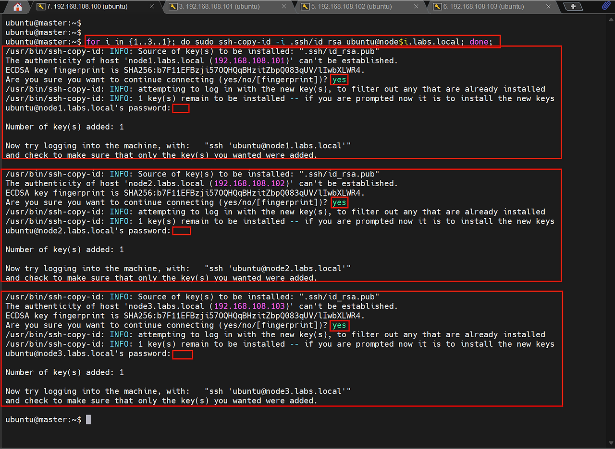The height and width of the screenshot is (449, 615).
Task: Close the 192.168.108.102 session tab
Action: (x=416, y=7)
